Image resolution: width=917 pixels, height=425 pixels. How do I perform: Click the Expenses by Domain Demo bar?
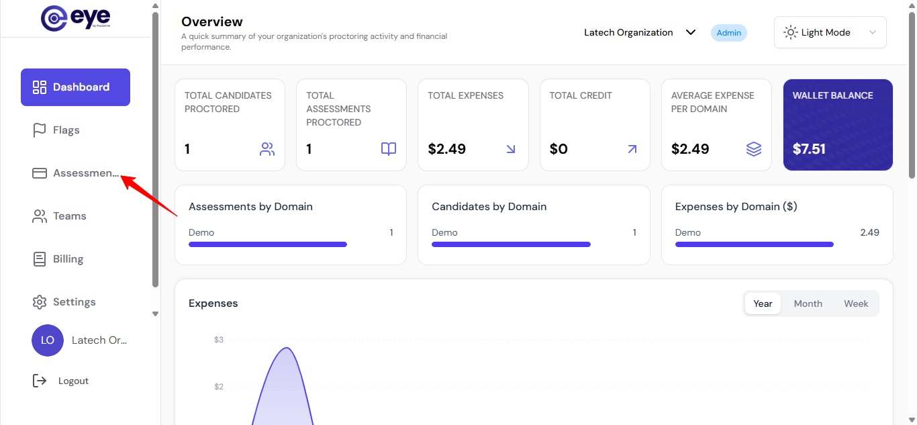(755, 244)
